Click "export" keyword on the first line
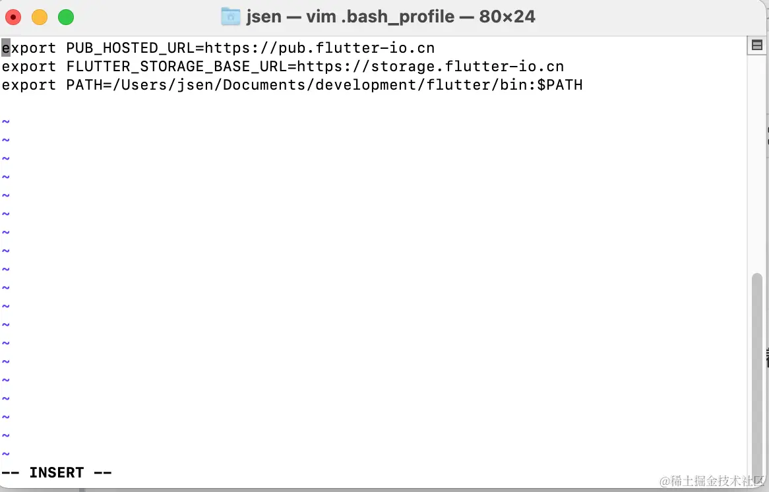This screenshot has height=492, width=769. pos(29,48)
